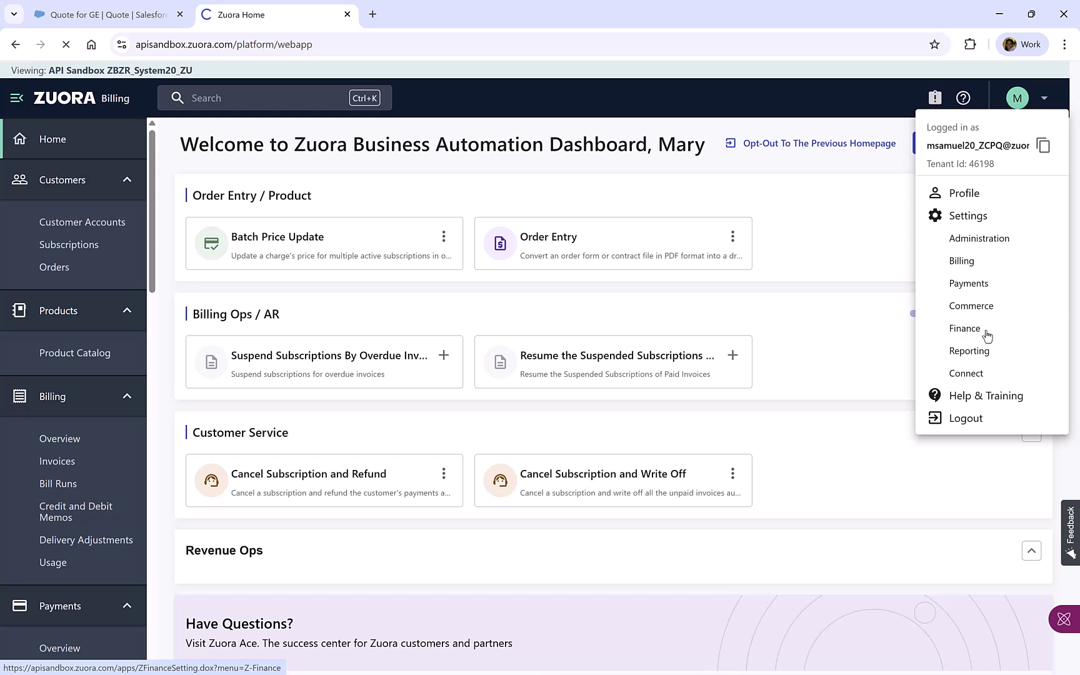Expand the account dropdown arrow beside avatar
The image size is (1080, 675).
coord(1042,97)
